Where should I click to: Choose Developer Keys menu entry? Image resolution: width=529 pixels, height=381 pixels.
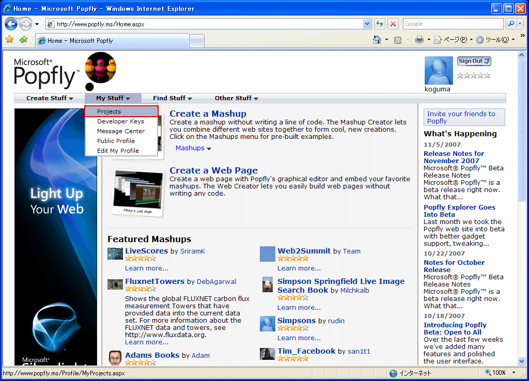coord(120,121)
